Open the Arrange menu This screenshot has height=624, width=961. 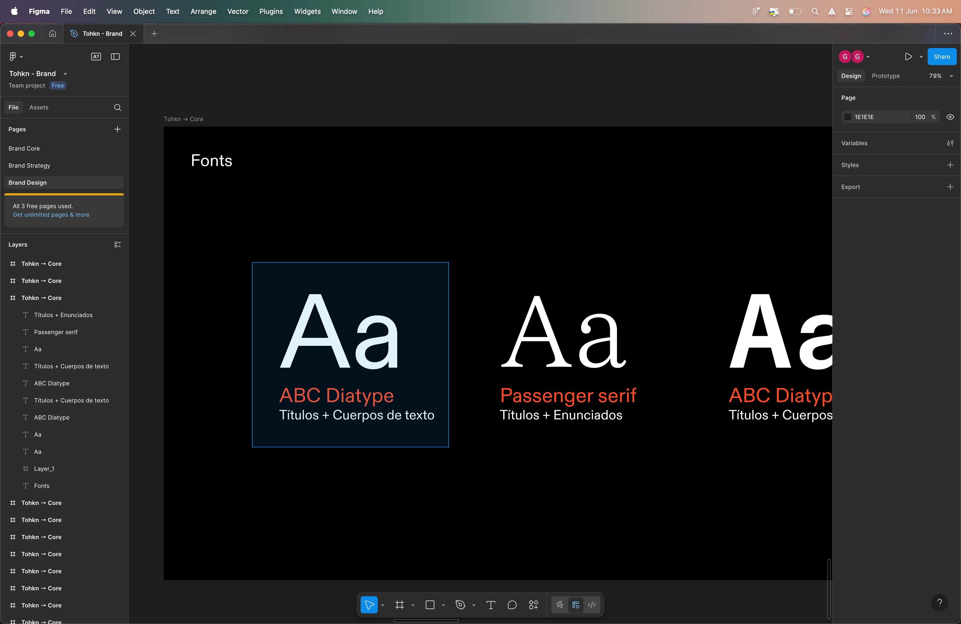(x=203, y=11)
